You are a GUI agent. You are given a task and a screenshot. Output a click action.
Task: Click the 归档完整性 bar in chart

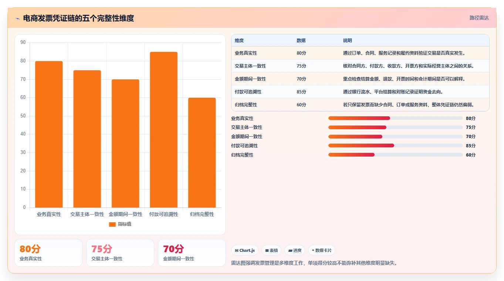pyautogui.click(x=202, y=153)
